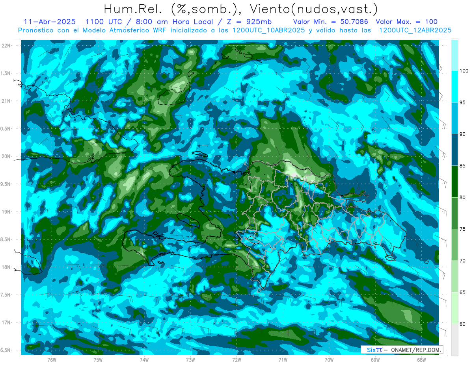Click the colorbar label '95'

pos(464,103)
